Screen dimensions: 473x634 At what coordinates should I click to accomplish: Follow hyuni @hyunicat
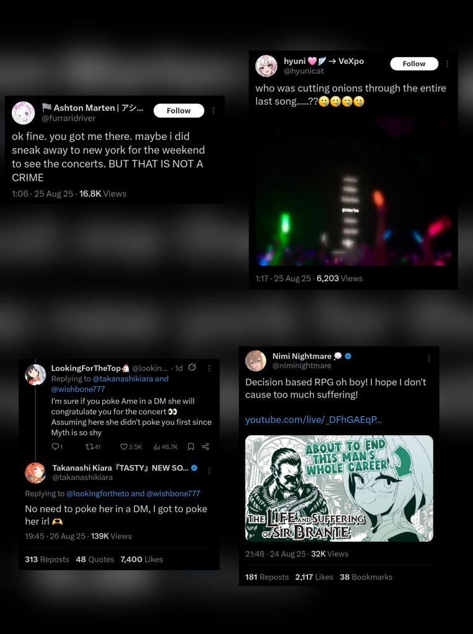point(414,64)
